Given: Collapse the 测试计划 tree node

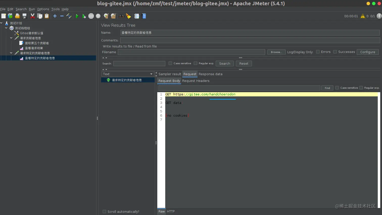Looking at the screenshot, I should pos(1,23).
